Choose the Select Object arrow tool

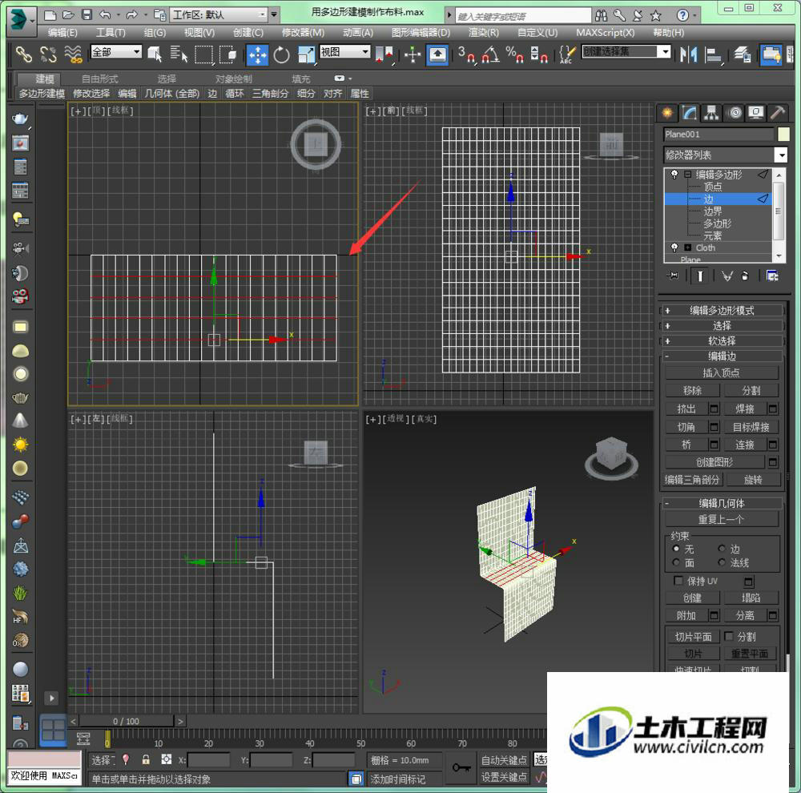[155, 54]
